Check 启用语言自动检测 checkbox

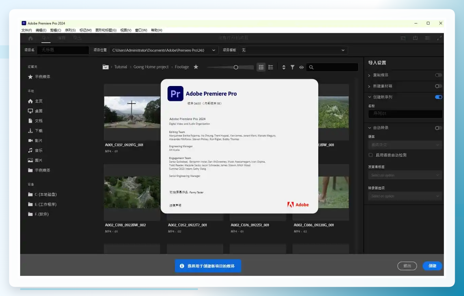click(x=371, y=155)
